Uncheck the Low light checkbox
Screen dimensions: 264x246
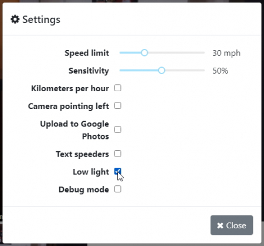(118, 171)
